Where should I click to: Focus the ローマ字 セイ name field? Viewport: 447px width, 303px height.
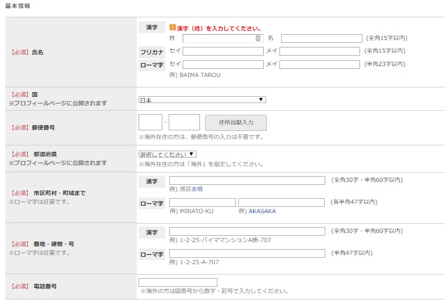(223, 64)
